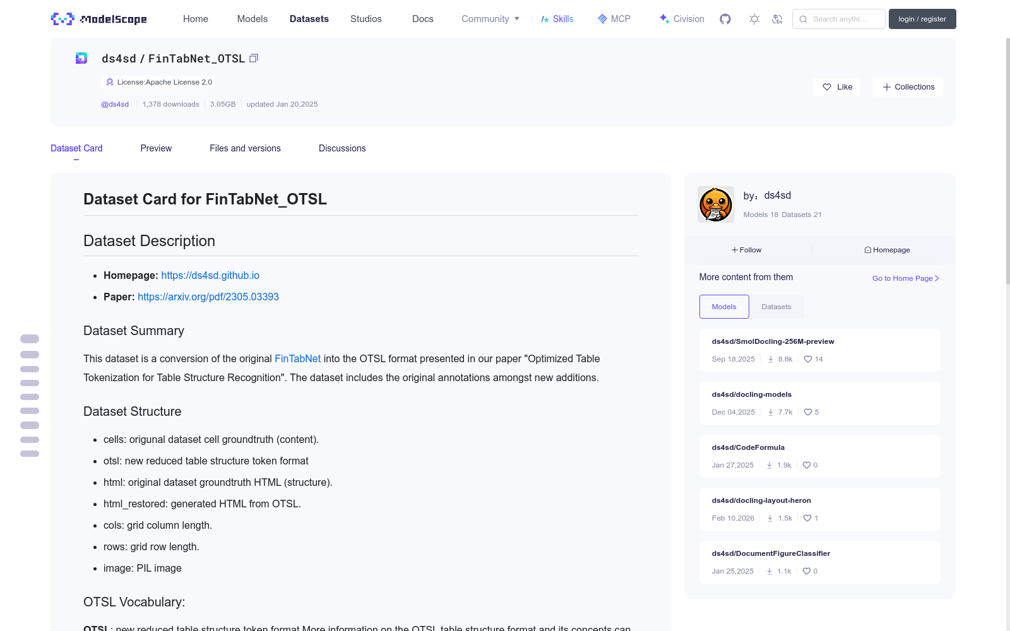Click the ModelScope logo
The image size is (1010, 631).
(98, 19)
